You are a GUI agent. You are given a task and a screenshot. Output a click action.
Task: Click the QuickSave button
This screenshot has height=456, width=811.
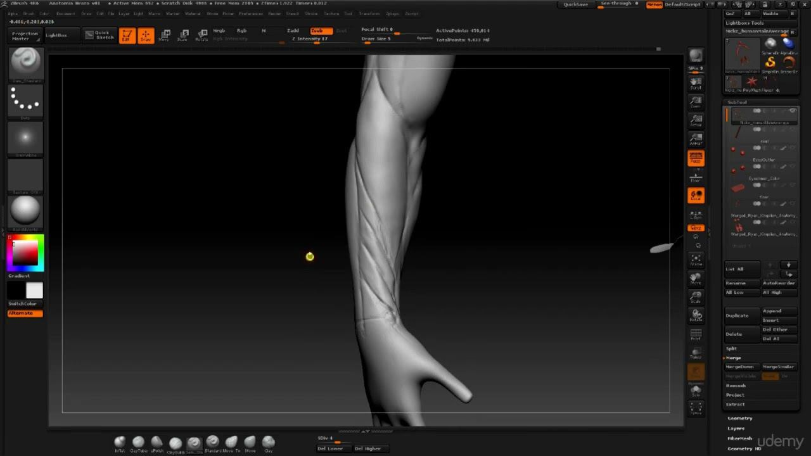pyautogui.click(x=576, y=4)
